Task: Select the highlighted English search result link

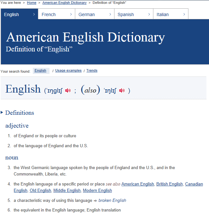Action: point(41,70)
